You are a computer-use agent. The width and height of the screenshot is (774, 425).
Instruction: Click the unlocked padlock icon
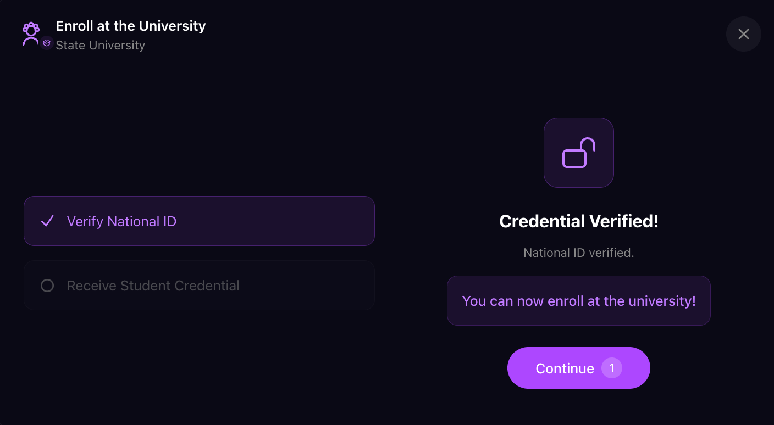click(x=579, y=153)
